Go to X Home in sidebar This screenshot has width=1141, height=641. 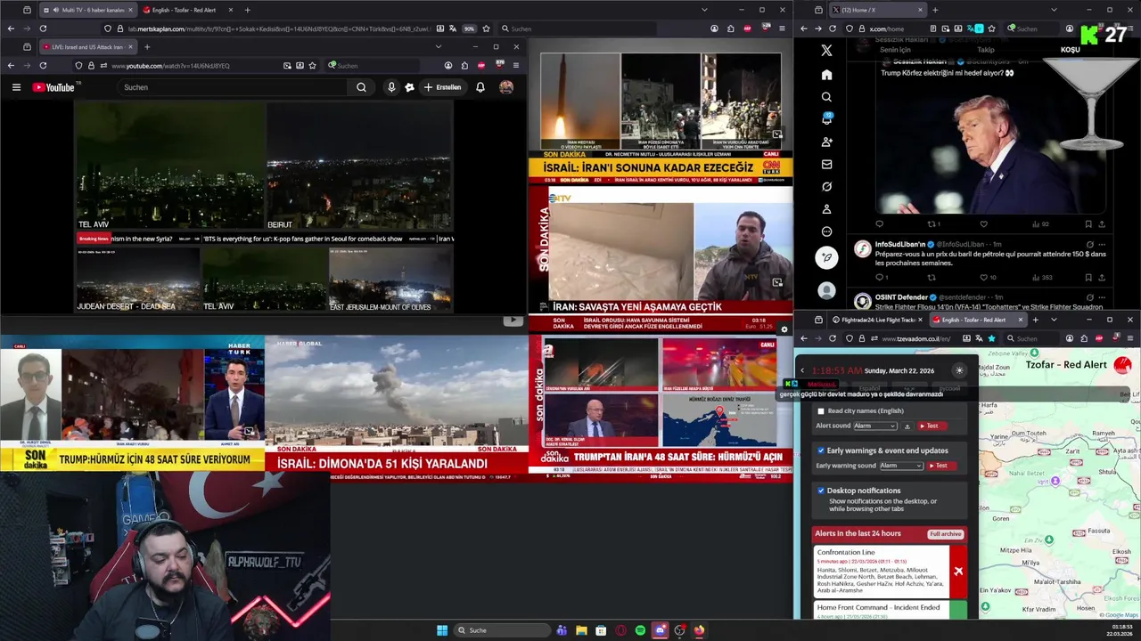click(826, 75)
